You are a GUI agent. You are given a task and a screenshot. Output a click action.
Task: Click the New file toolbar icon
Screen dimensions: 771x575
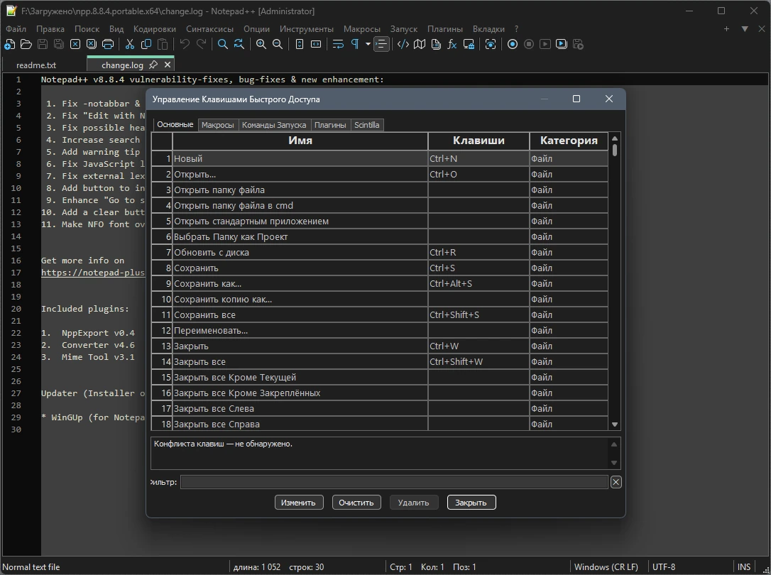pos(9,44)
